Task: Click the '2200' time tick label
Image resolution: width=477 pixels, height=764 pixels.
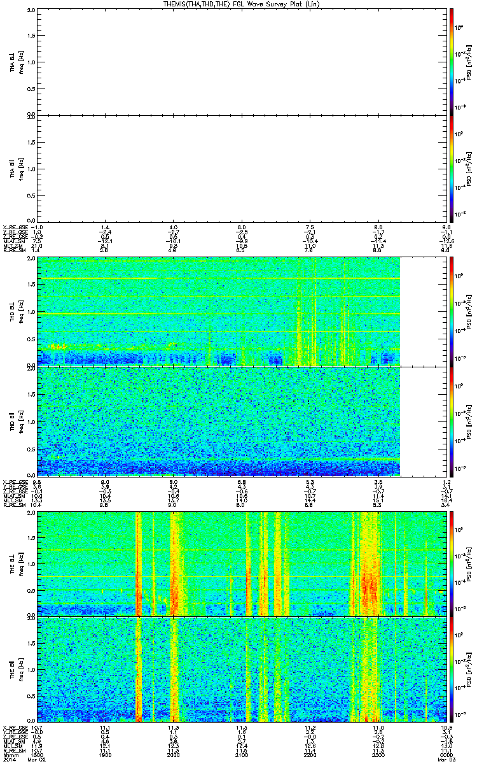Action: [310, 754]
